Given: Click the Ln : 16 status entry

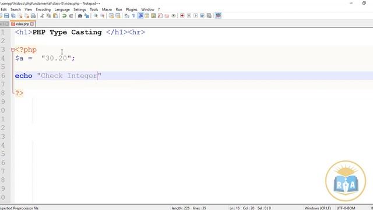Looking at the screenshot, I should click(234, 208).
